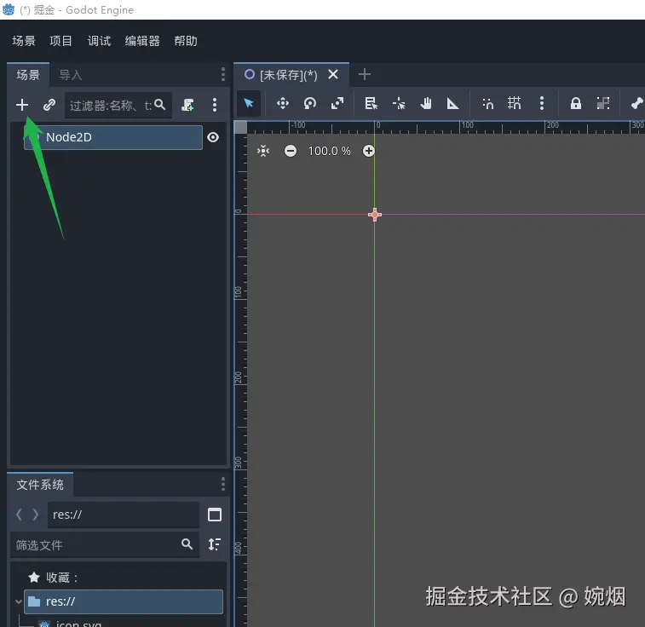The image size is (645, 627).
Task: Open snapping options three-dot menu
Action: (x=542, y=103)
